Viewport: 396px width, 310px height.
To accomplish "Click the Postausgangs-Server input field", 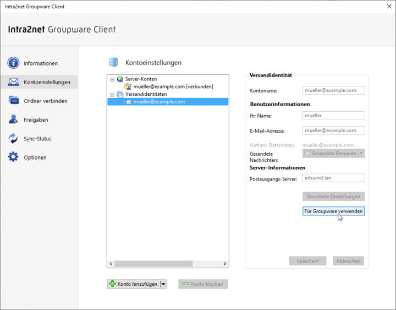I will [333, 178].
